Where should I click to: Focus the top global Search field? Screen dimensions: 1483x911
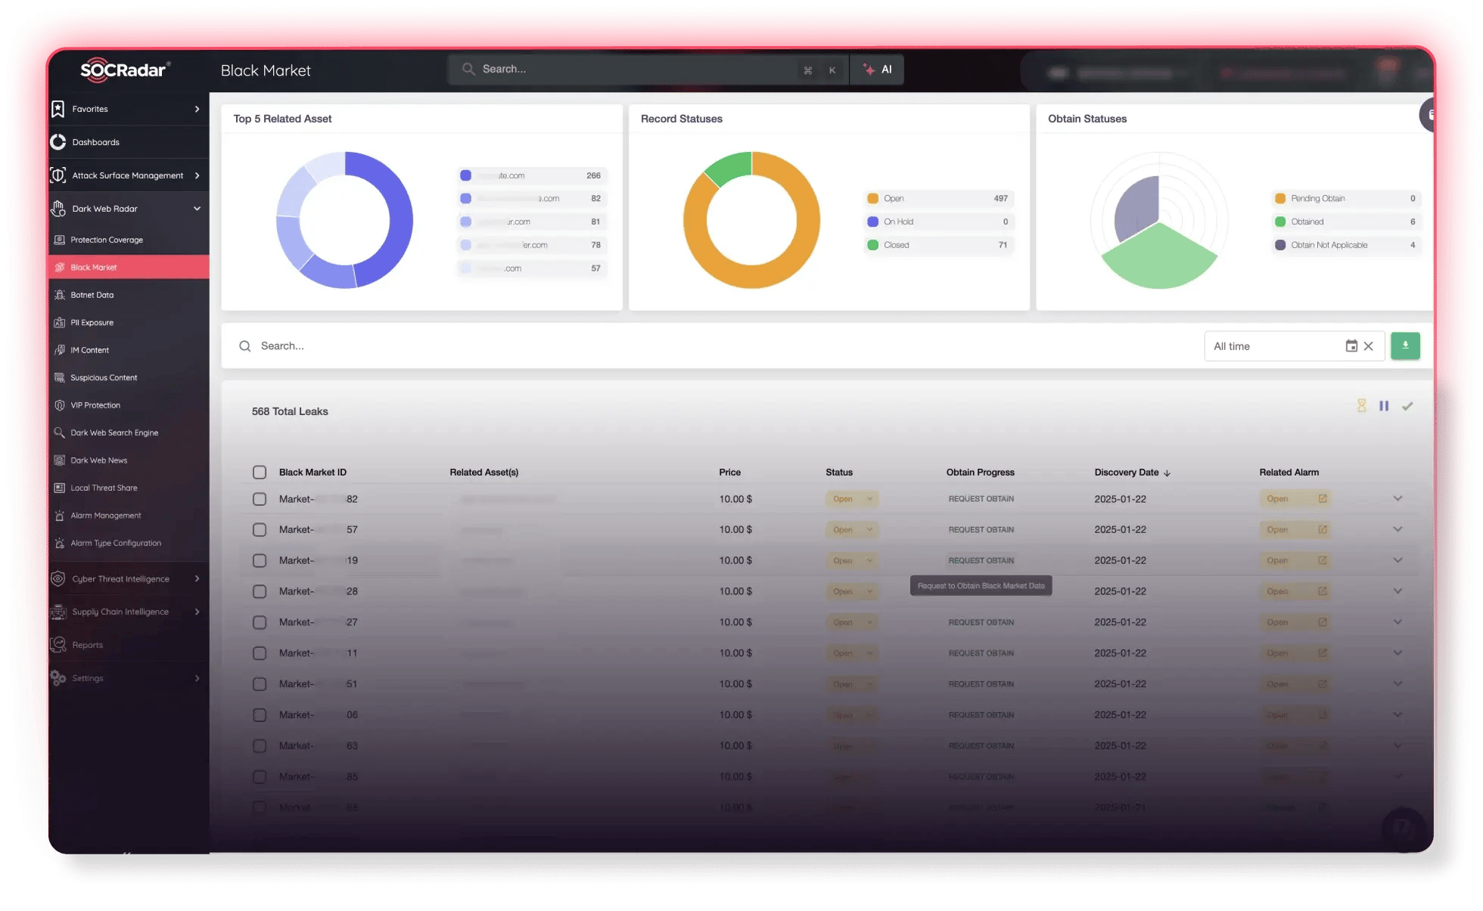[647, 70]
